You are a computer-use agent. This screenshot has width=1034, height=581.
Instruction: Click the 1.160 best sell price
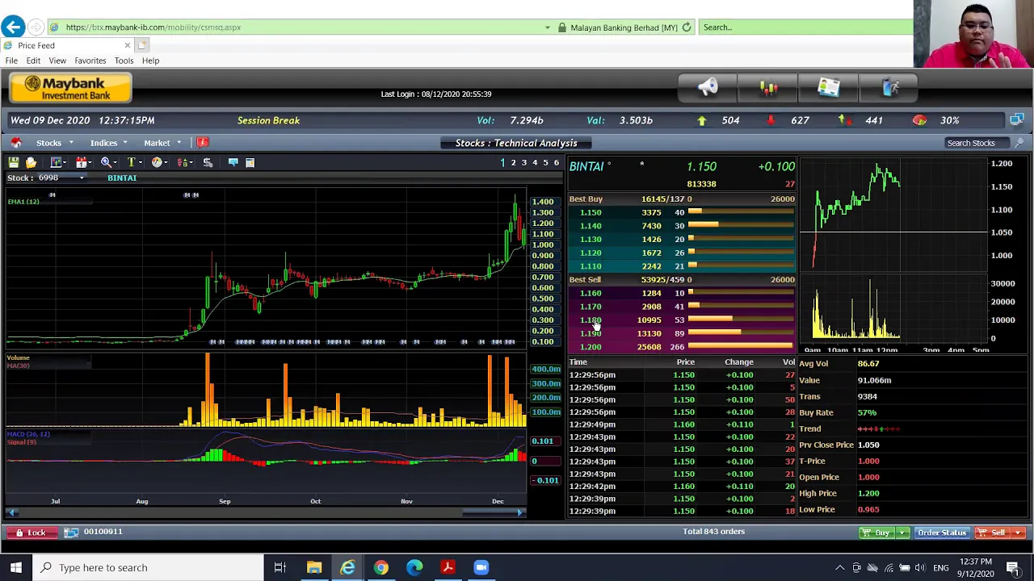pyautogui.click(x=591, y=293)
